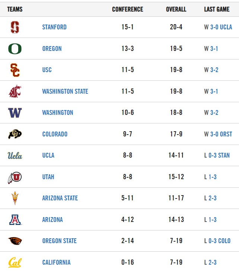Click the Cal script logo
This screenshot has height=271, width=239.
(x=15, y=262)
